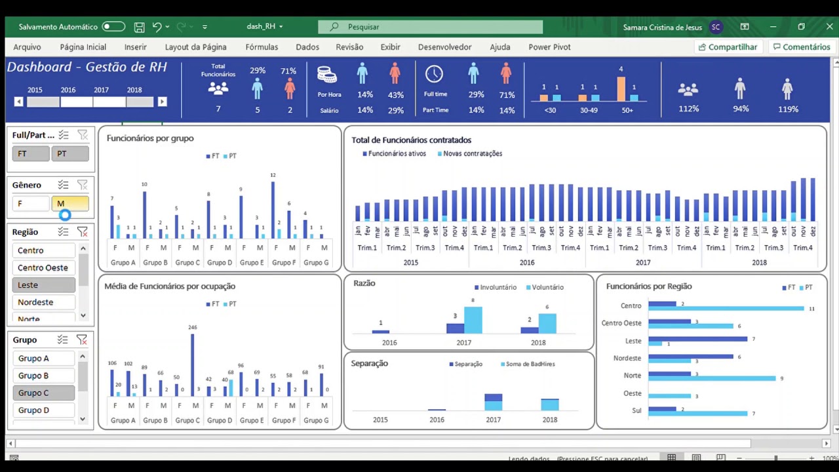Switch to Page Layout view in status bar
The image size is (839, 472).
click(697, 458)
